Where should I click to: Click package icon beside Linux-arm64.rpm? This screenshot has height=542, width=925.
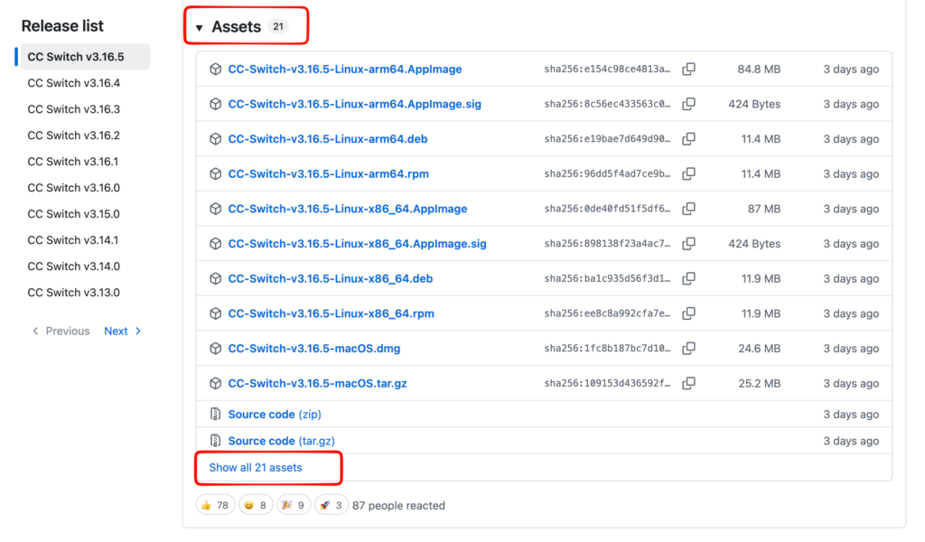(x=215, y=174)
